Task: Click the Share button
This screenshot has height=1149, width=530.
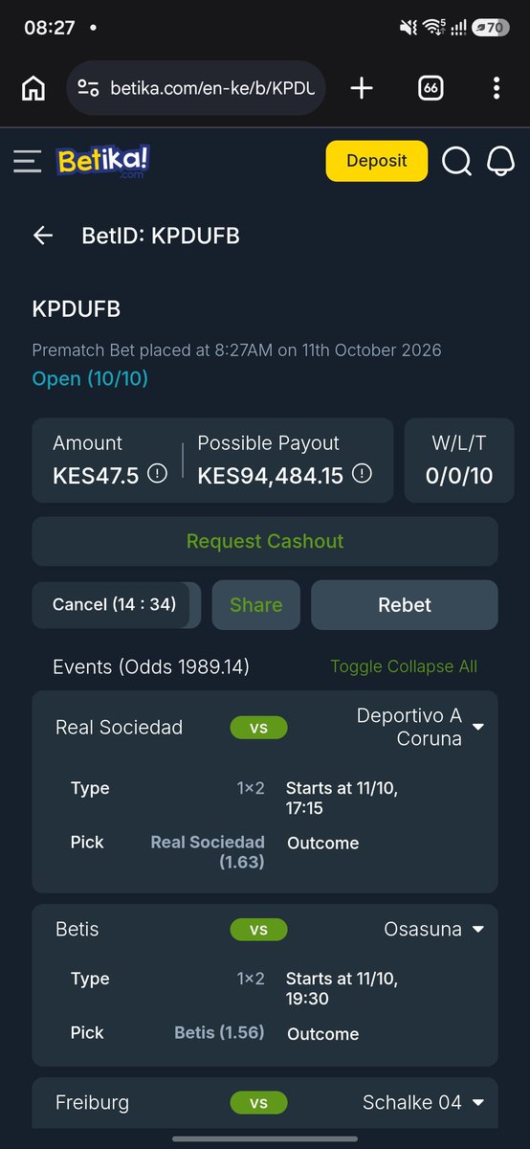Action: [x=256, y=605]
